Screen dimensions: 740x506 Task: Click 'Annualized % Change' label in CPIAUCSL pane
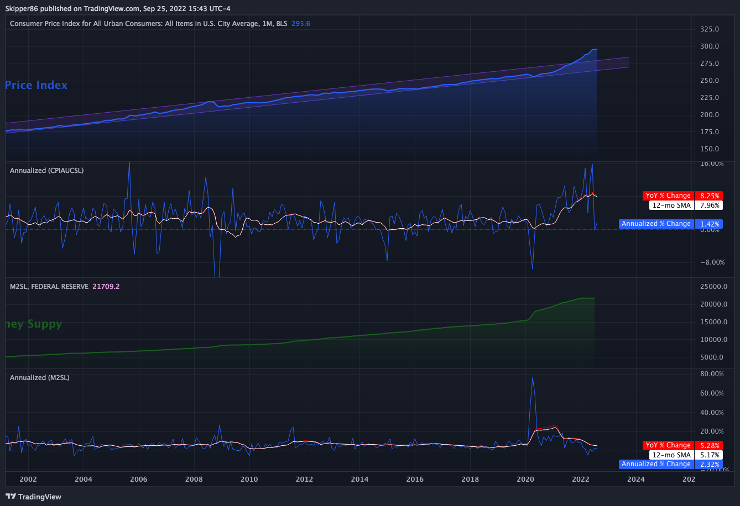click(x=656, y=224)
